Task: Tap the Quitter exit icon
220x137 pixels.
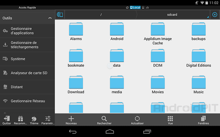Action: coord(7,119)
